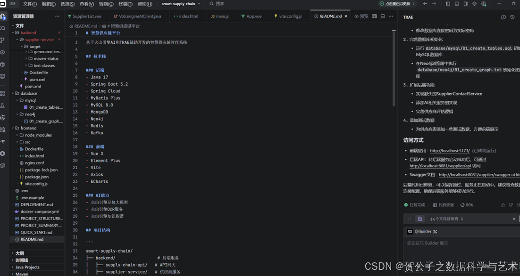The height and width of the screenshot is (276, 520).
Task: Open the Testing flask icon in activity bar
Action: click(3, 106)
